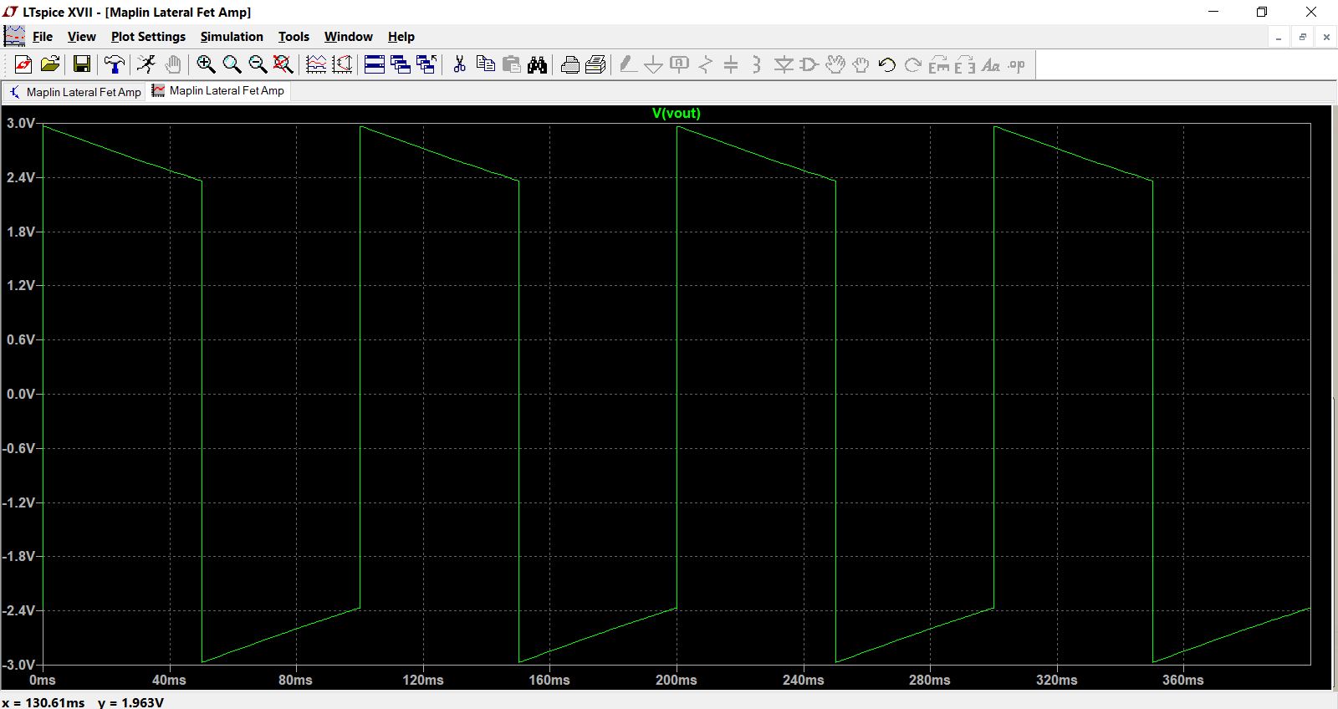
Task: Tile windows with the Tile icon
Action: click(375, 64)
